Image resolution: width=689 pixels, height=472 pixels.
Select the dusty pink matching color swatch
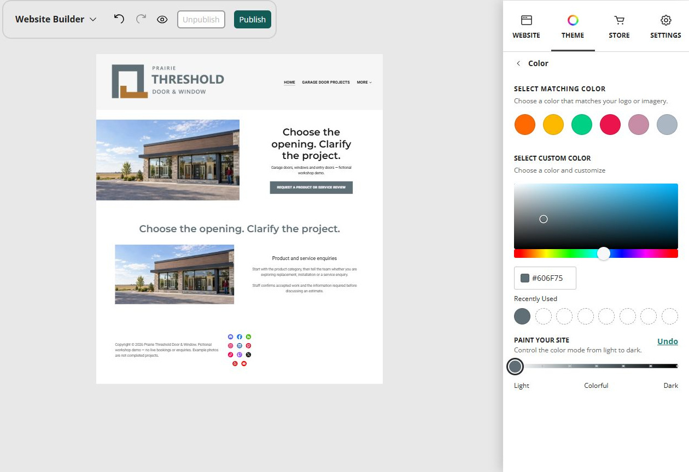click(639, 125)
